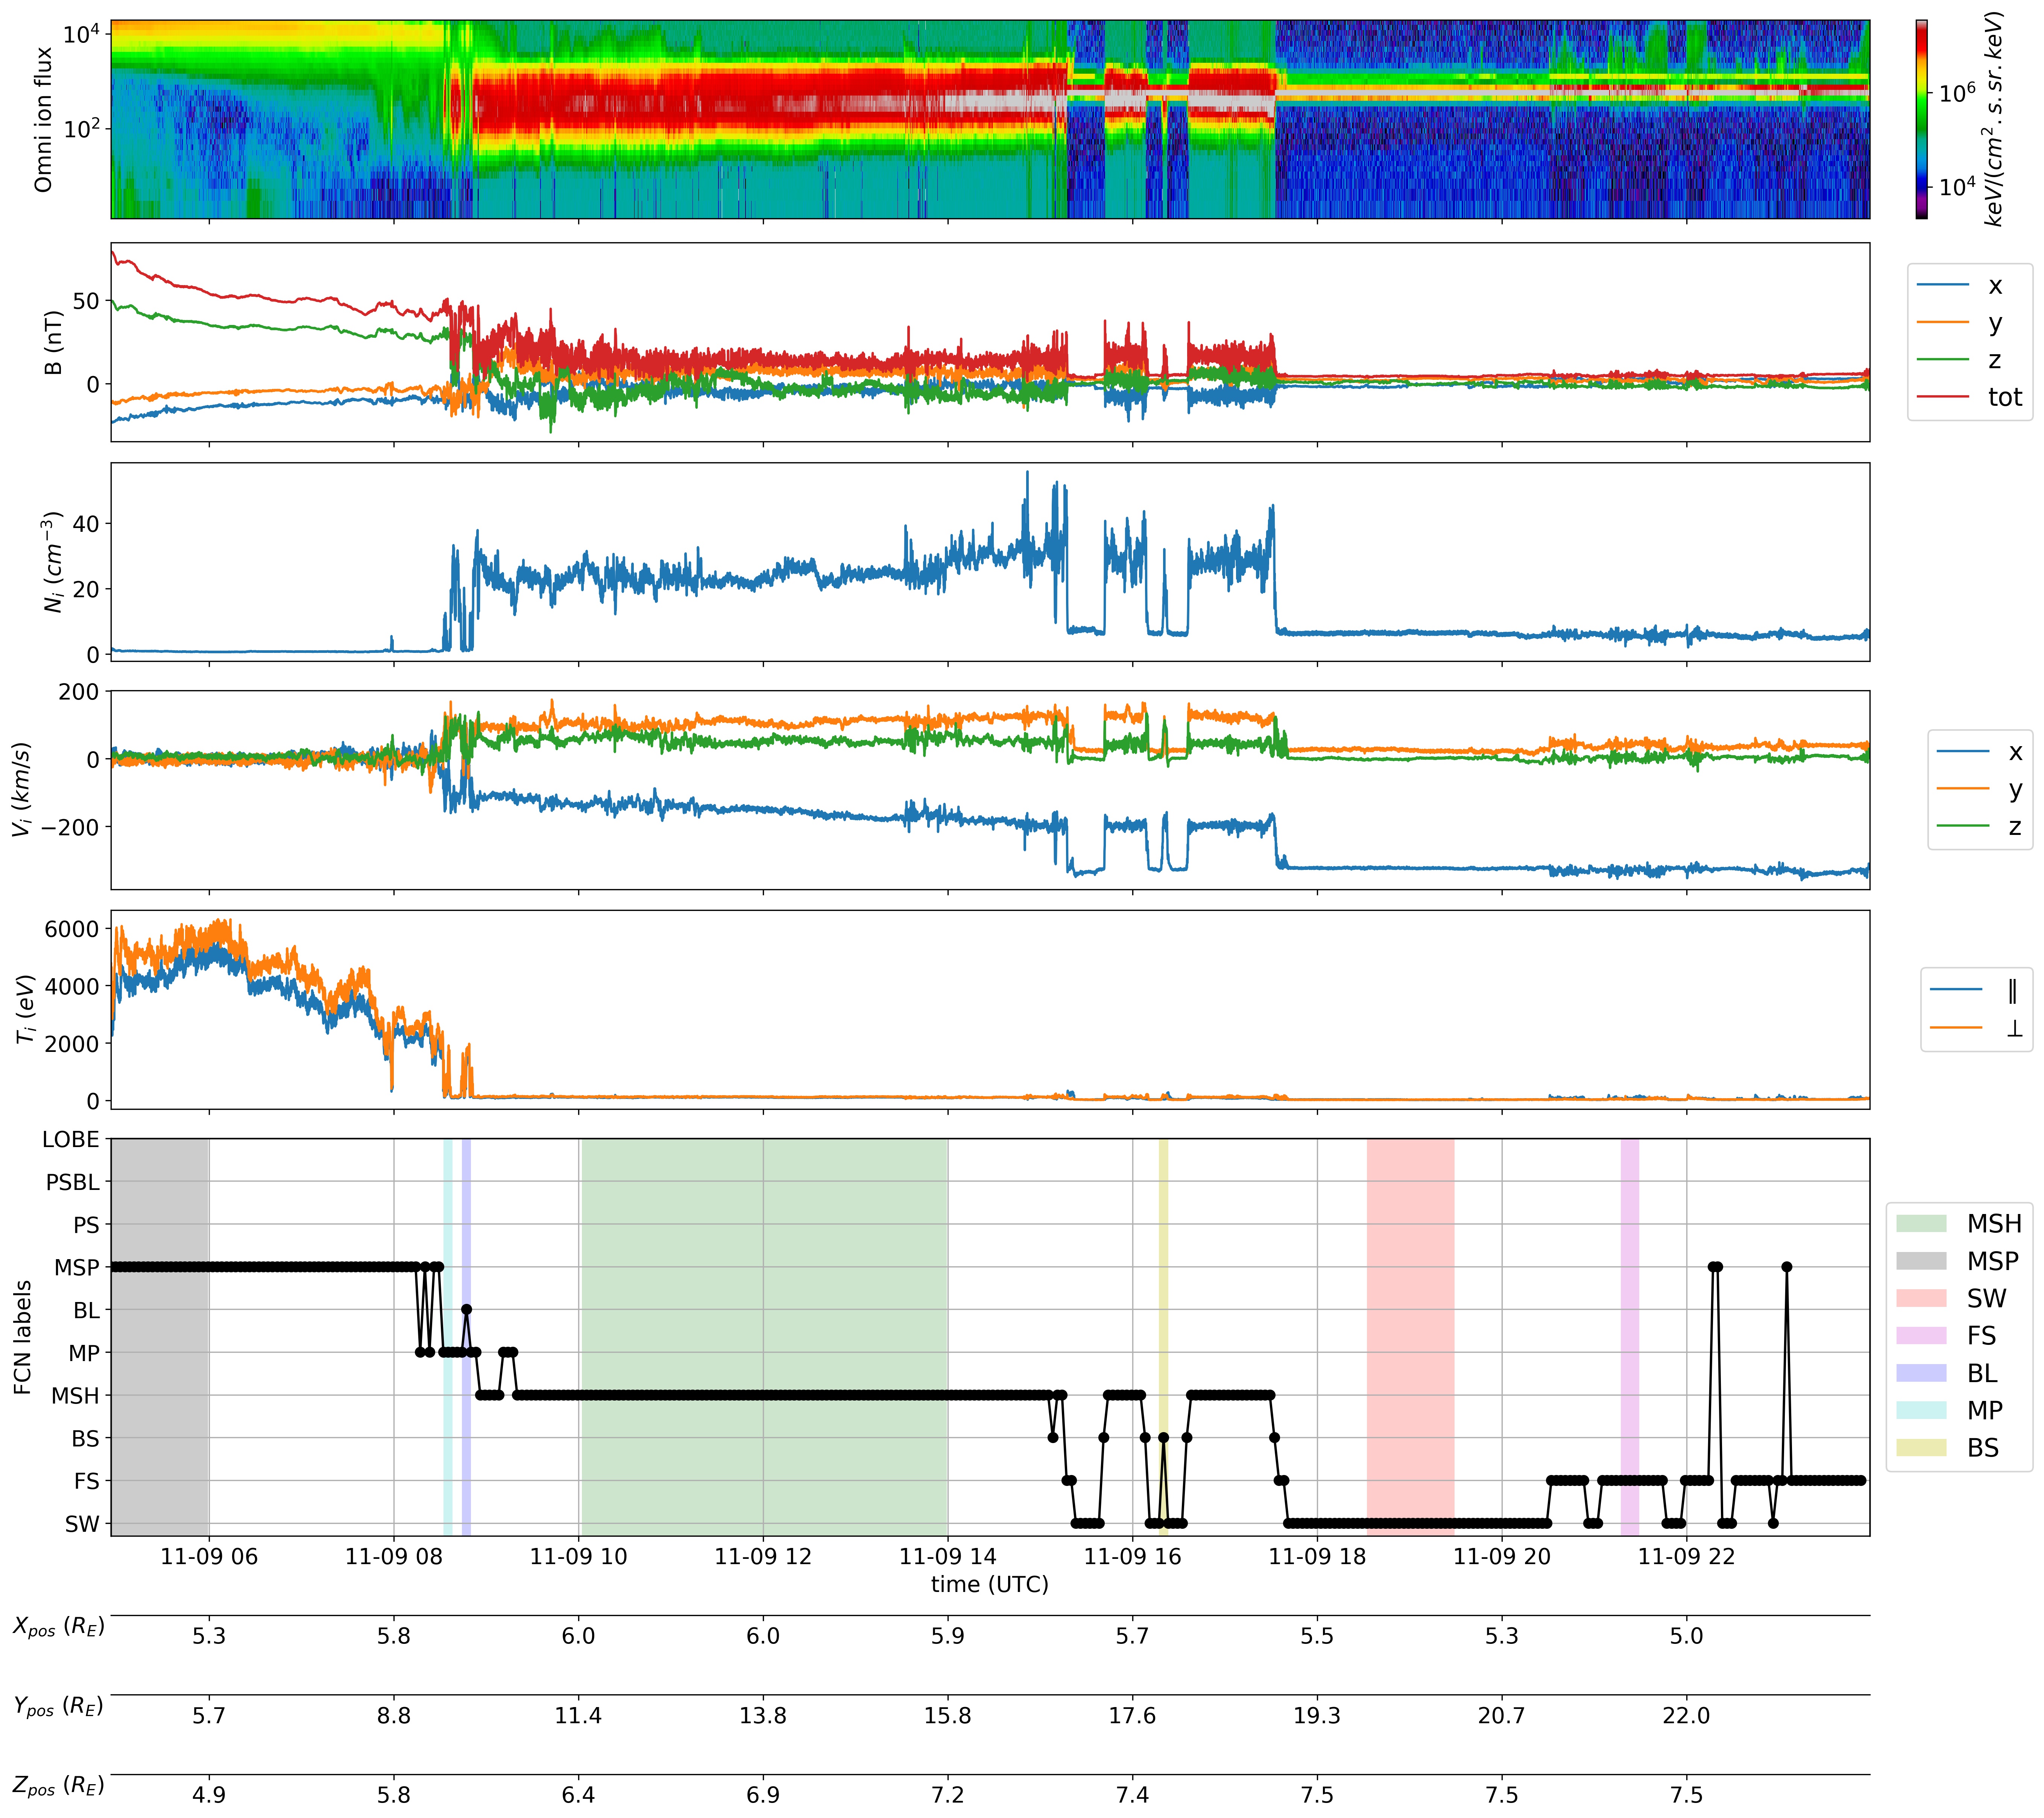Click the '11-09 22' time tick label
Screen dimensions: 2044x1818
pos(1687,1557)
